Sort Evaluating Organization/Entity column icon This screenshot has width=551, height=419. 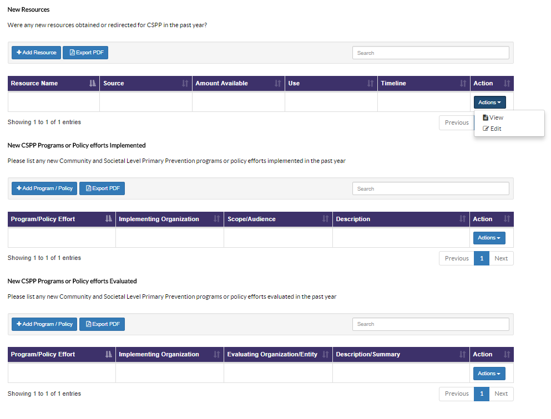tap(325, 354)
